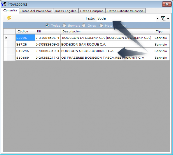Open Datos Patente Municipal tab
The width and height of the screenshot is (173, 155).
[x=126, y=11]
